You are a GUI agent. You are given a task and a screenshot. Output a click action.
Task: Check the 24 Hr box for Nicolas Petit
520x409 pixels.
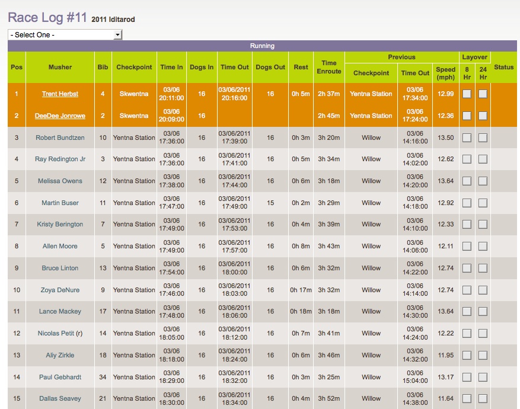482,333
